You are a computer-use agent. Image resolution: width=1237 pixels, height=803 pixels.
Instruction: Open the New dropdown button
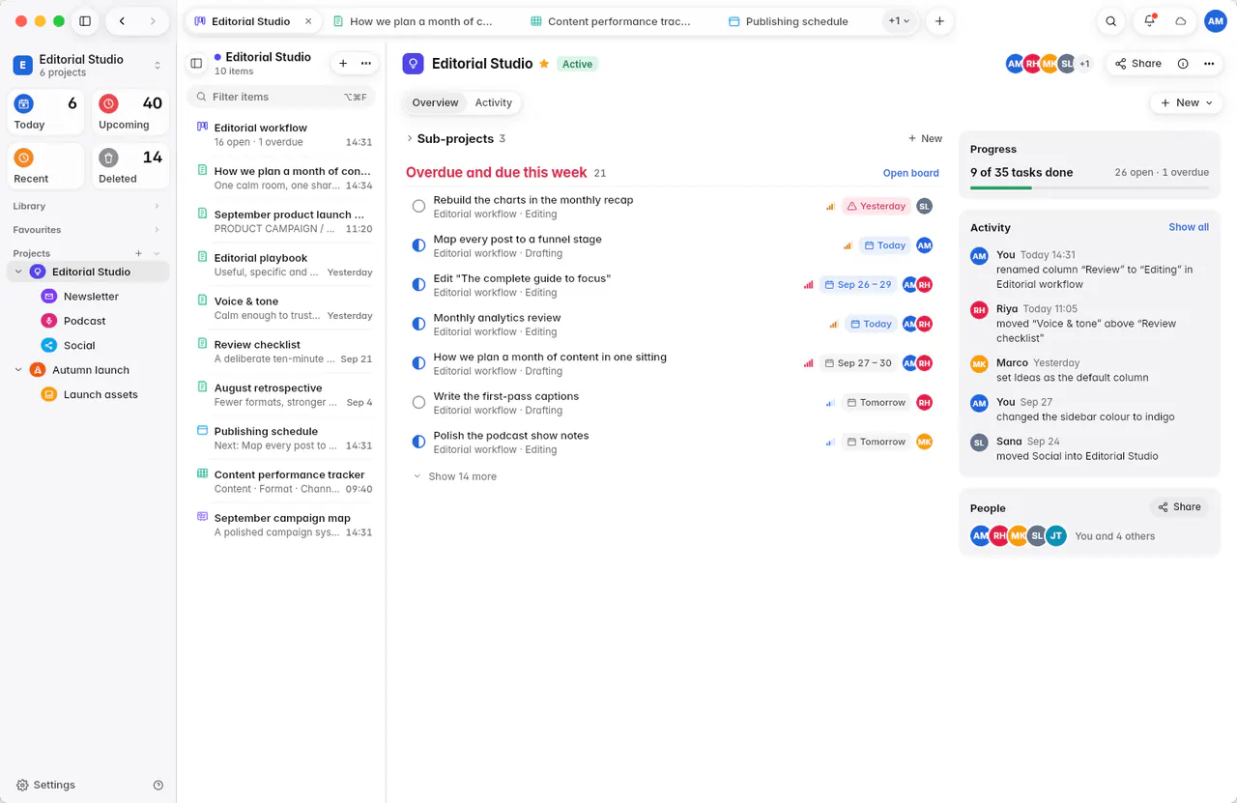click(x=1186, y=102)
